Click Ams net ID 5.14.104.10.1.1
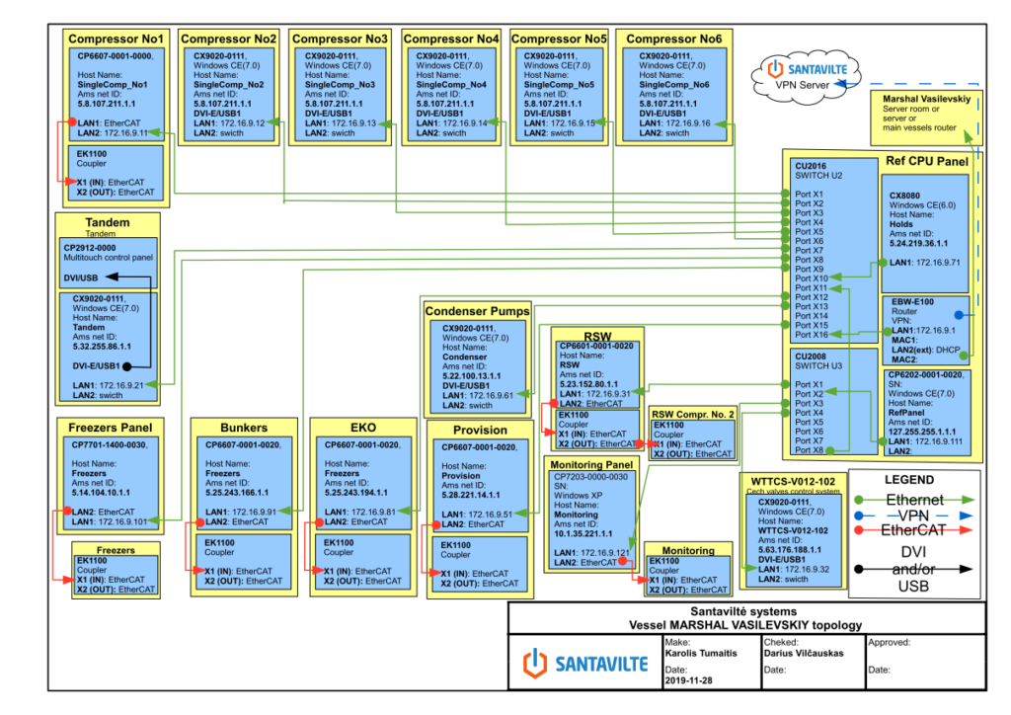The width and height of the screenshot is (1011, 715). [101, 493]
